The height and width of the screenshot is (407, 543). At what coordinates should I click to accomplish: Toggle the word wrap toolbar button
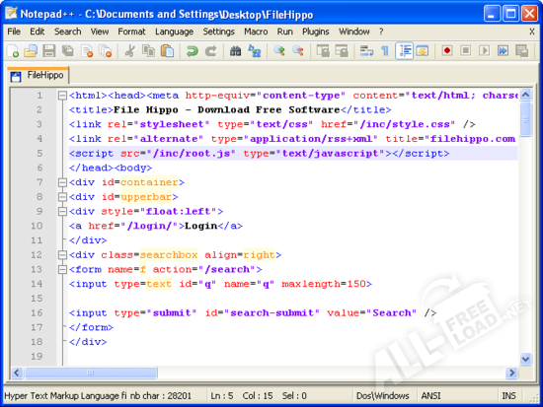(x=366, y=51)
